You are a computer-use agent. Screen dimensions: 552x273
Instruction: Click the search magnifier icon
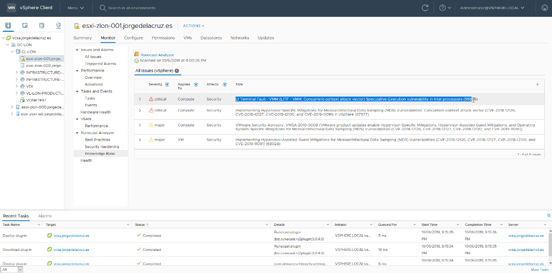tap(103, 8)
